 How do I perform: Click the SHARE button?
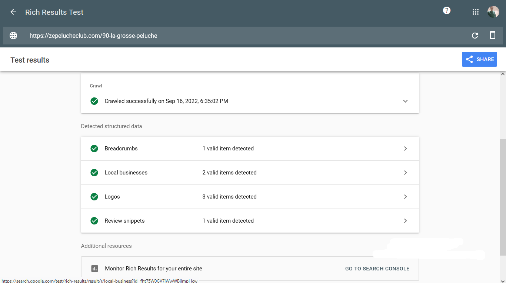[x=479, y=59]
